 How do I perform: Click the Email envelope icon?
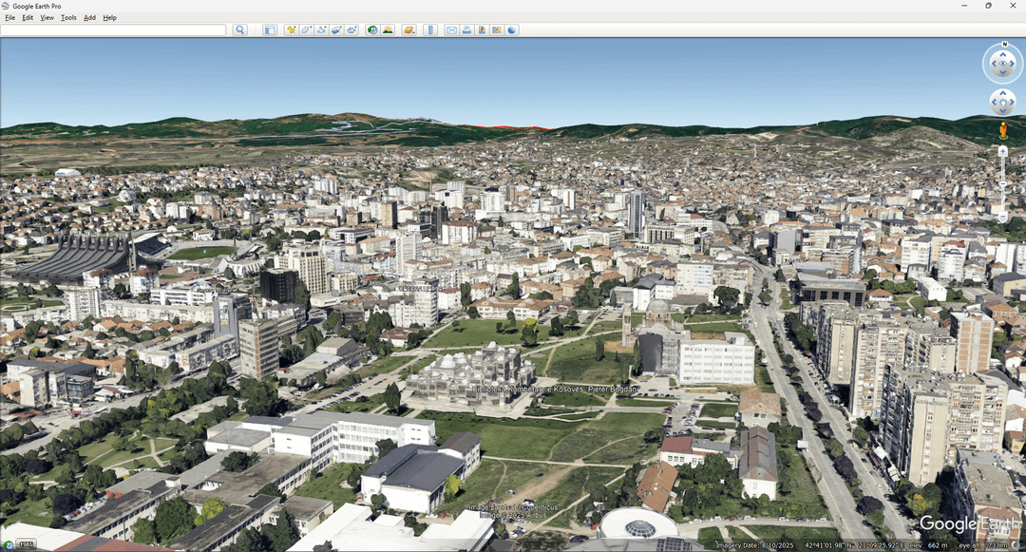tap(451, 30)
